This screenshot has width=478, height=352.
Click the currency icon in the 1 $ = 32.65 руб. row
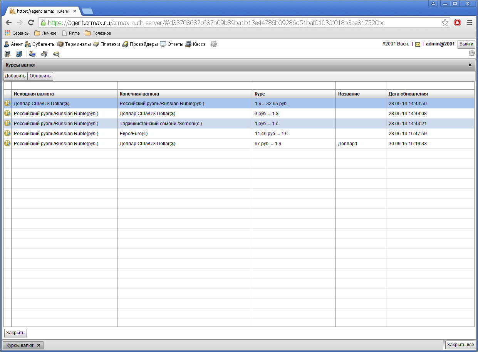7,104
